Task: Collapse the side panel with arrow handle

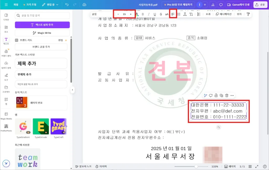Action: click(x=73, y=90)
